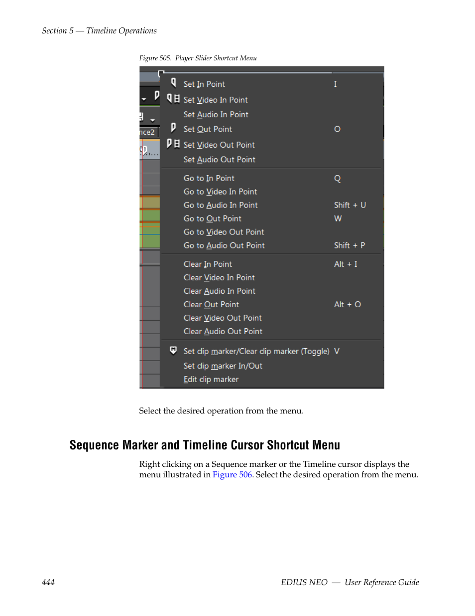Viewport: 475px width, 616px height.
Task: Choose Go to Video Out Point
Action: (224, 232)
